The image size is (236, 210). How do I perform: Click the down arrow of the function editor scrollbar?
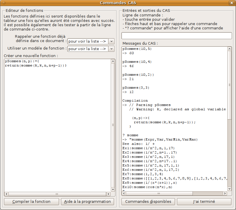[x=113, y=189]
